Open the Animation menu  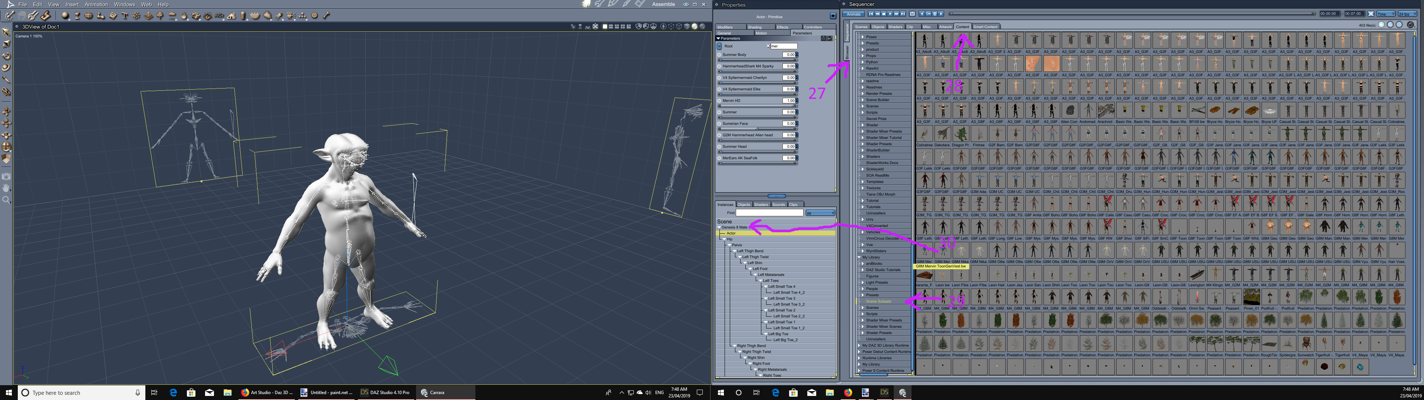(x=96, y=4)
